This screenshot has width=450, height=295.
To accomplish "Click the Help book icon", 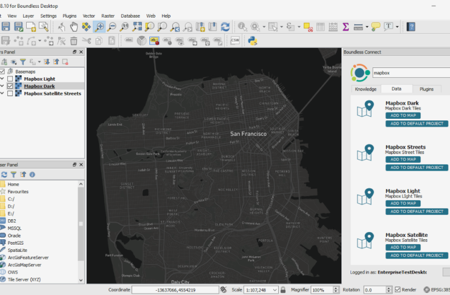I will [411, 27].
